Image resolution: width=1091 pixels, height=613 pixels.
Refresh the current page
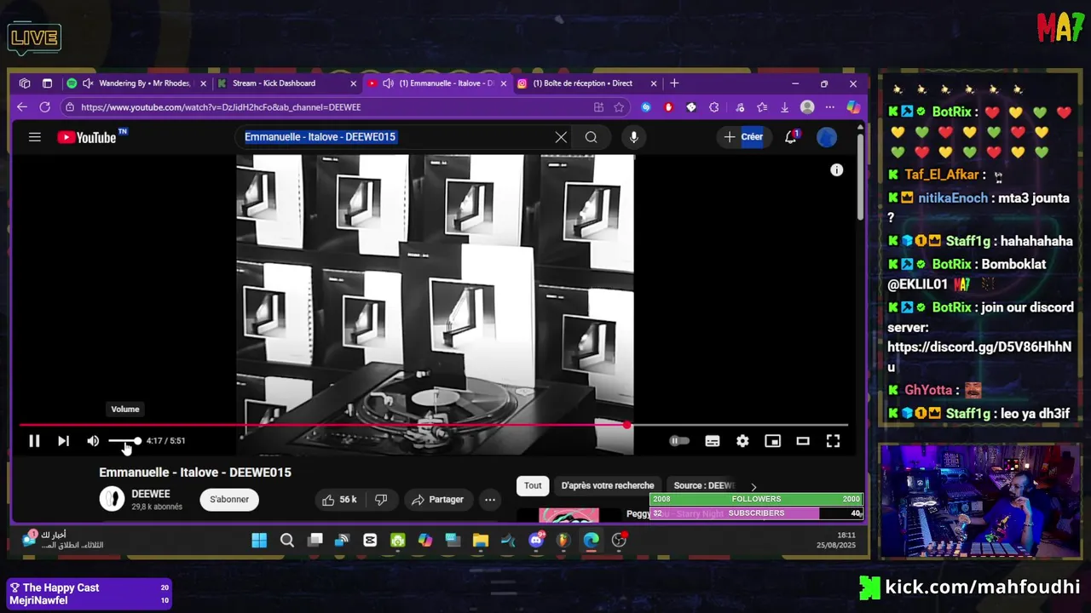[x=45, y=107]
